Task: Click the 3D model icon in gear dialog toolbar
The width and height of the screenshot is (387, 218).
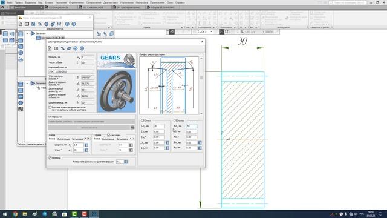Action: coord(69,48)
